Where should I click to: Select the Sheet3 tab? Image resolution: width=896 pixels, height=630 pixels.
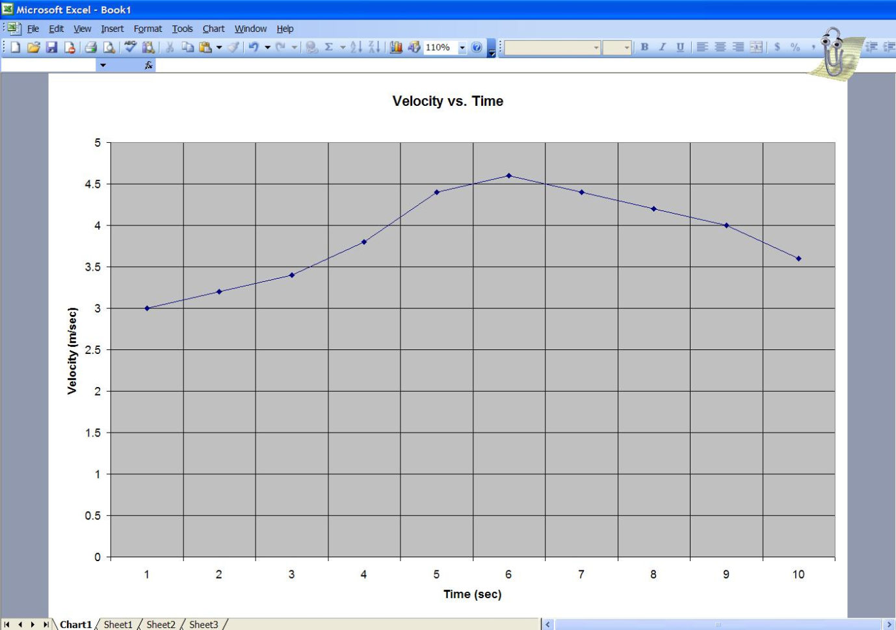(204, 624)
